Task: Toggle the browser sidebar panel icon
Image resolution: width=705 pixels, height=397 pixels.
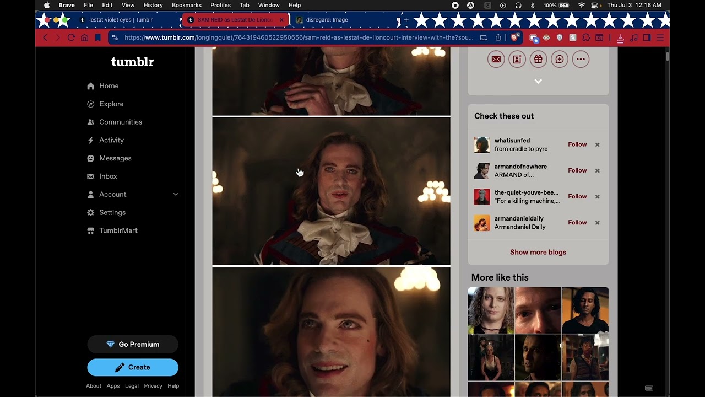Action: point(647,37)
